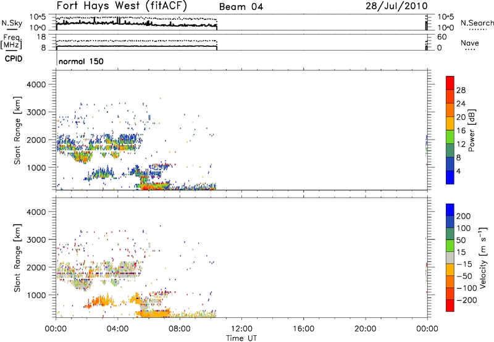The width and height of the screenshot is (494, 342).
Task: Select the "Freq. [MHz]" axis label
Action: point(11,41)
